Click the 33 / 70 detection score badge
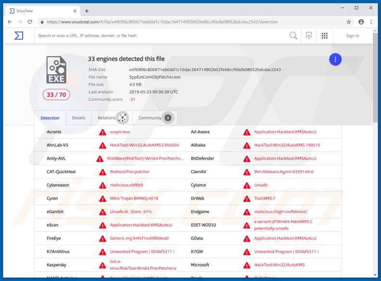 [56, 95]
